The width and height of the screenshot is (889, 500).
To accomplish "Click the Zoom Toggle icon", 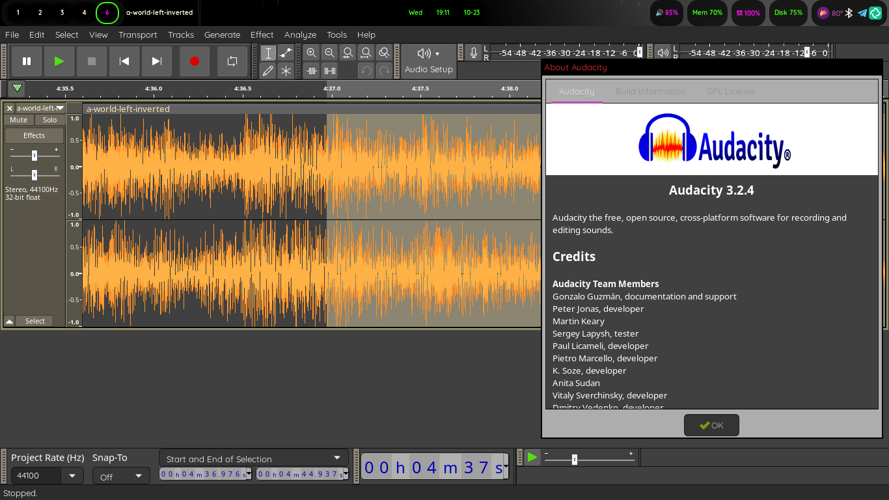I will pos(385,53).
